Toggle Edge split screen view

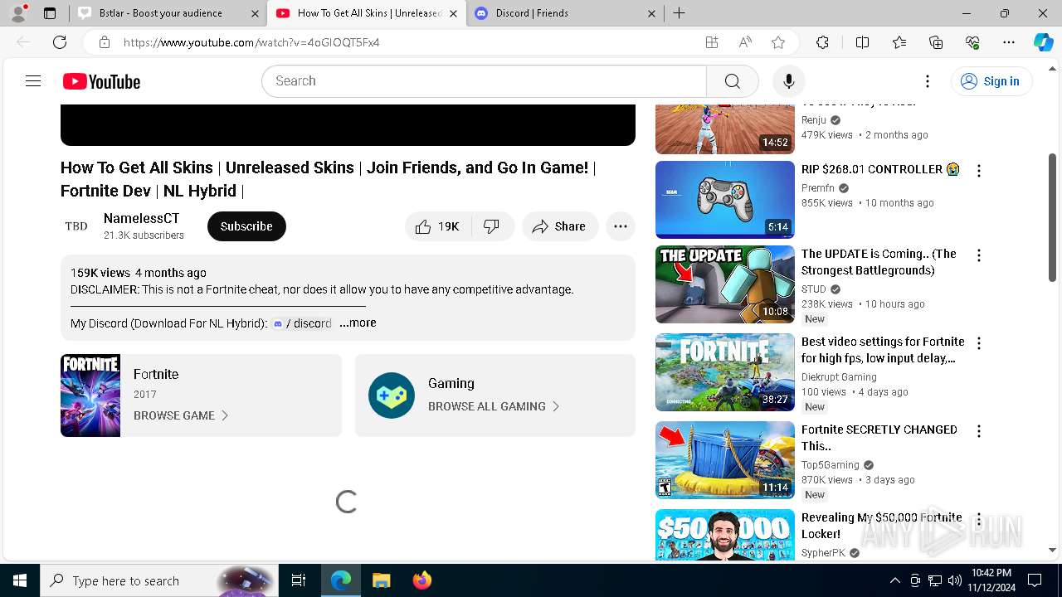(x=862, y=42)
